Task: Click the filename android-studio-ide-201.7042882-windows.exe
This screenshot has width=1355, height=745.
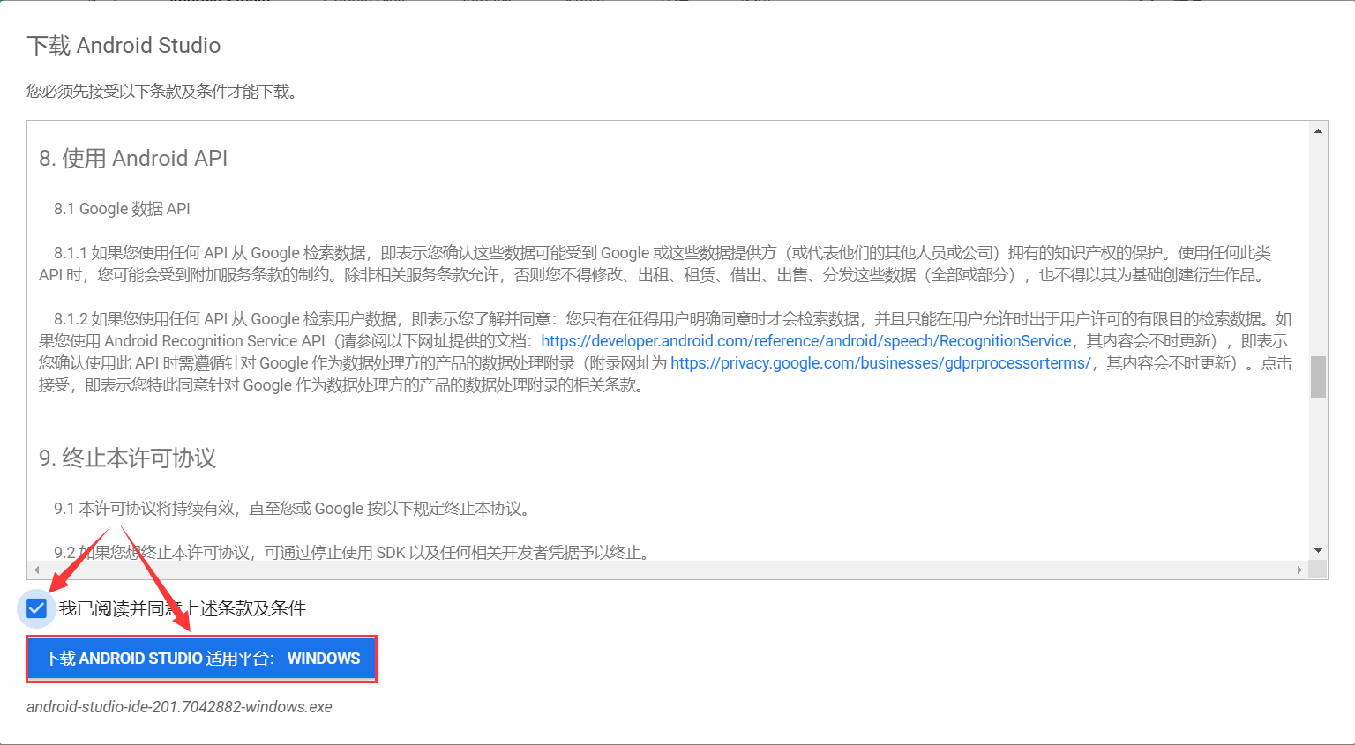Action: 179,707
